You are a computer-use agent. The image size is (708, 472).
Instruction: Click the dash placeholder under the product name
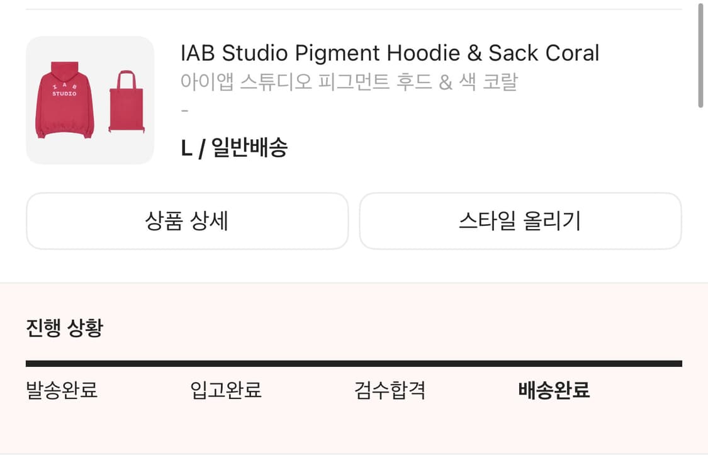tap(184, 111)
